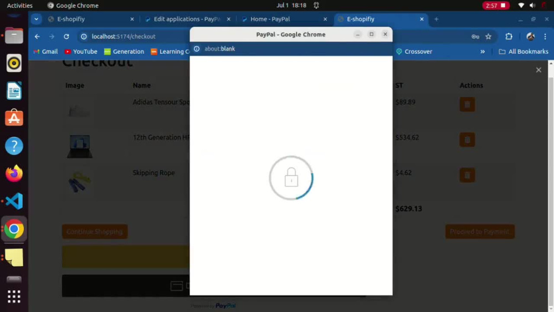Go forward with the arrow button
The height and width of the screenshot is (312, 554).
point(52,37)
